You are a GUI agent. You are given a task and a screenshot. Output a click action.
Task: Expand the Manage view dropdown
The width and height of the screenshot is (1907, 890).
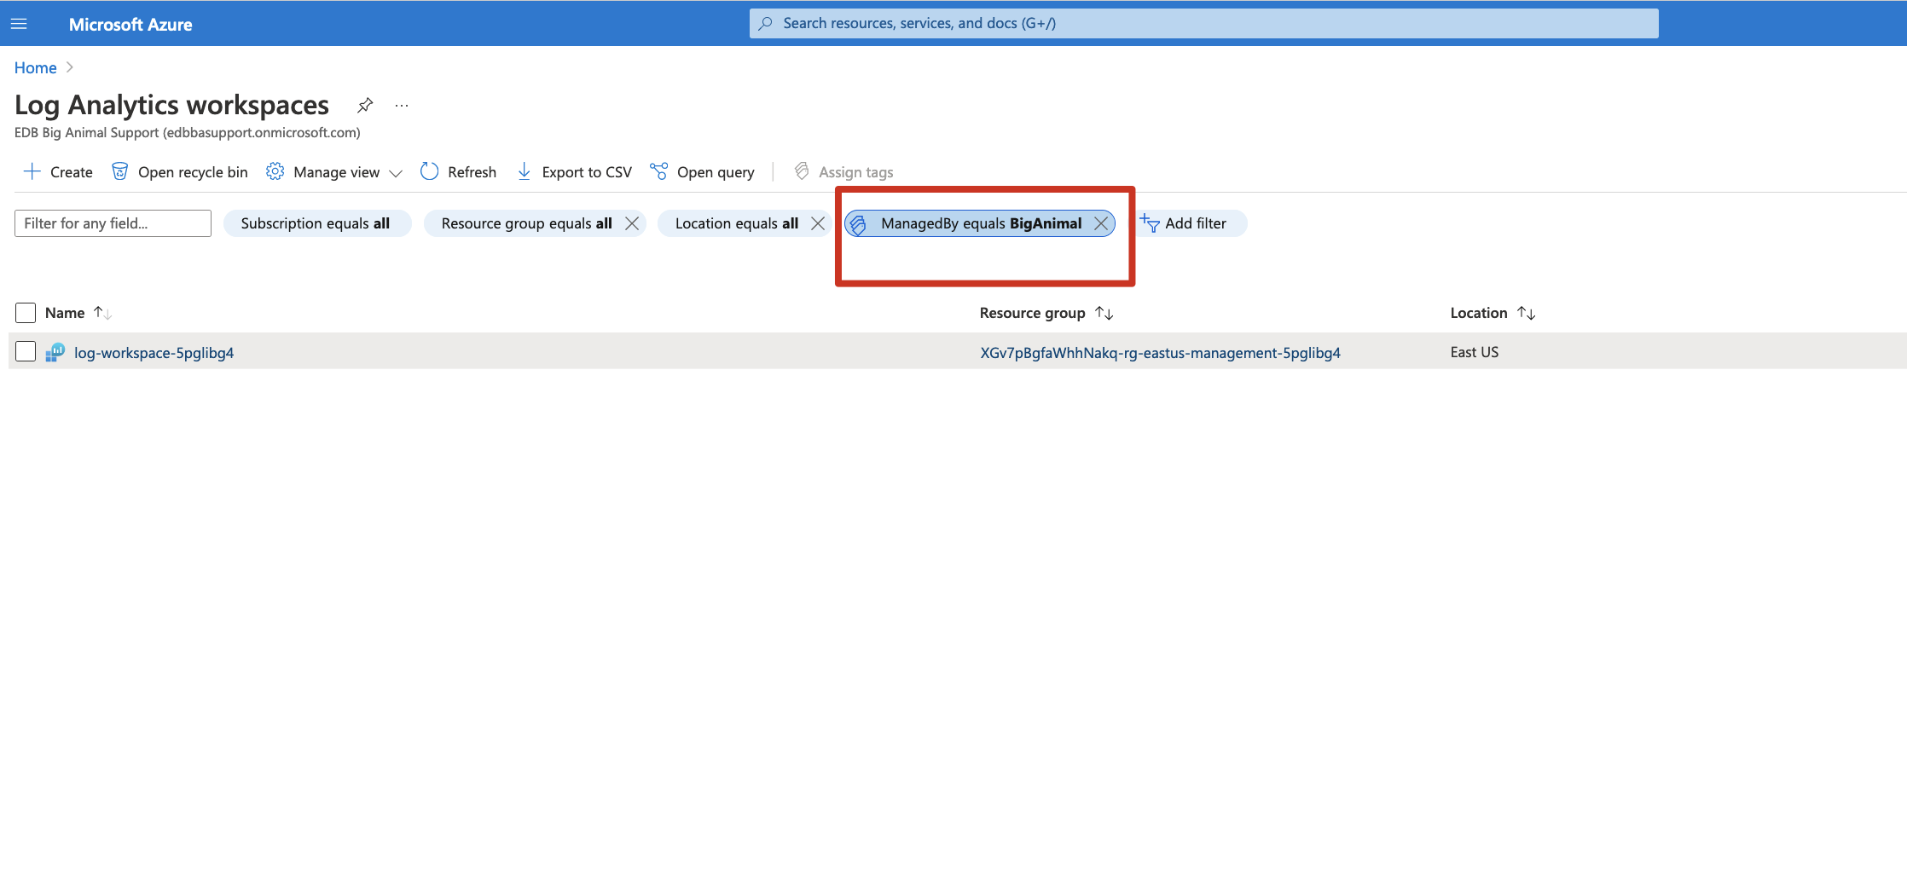click(x=333, y=171)
